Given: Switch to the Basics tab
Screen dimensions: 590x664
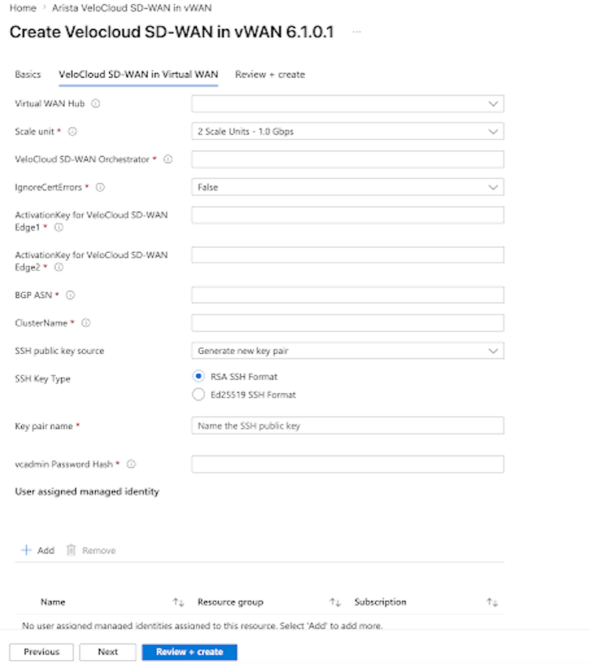Looking at the screenshot, I should pyautogui.click(x=28, y=74).
